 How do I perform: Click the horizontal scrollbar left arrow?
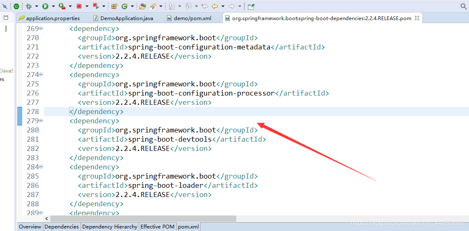(x=47, y=218)
